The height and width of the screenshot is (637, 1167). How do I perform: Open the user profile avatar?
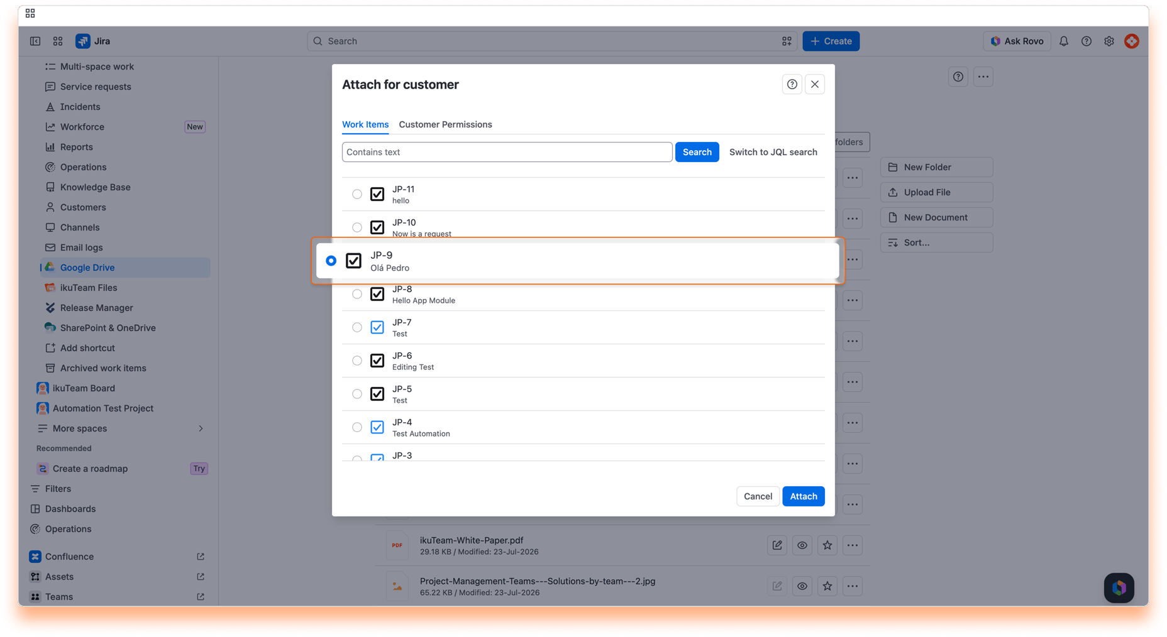1131,41
